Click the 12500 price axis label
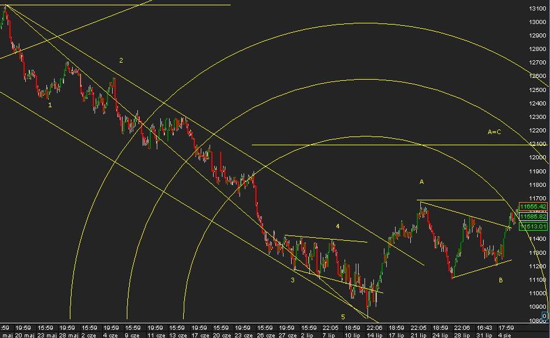 tap(537, 90)
